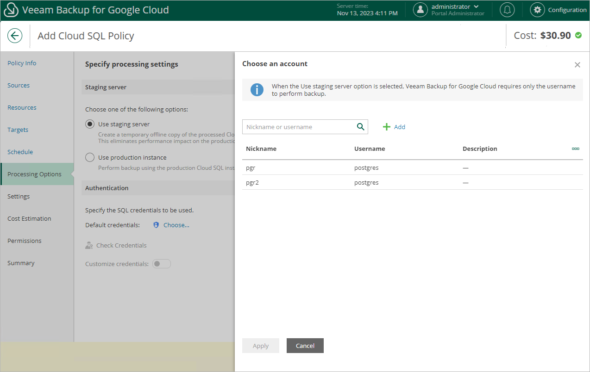This screenshot has width=590, height=372.
Task: Close the Choose an account panel
Action: pos(577,65)
